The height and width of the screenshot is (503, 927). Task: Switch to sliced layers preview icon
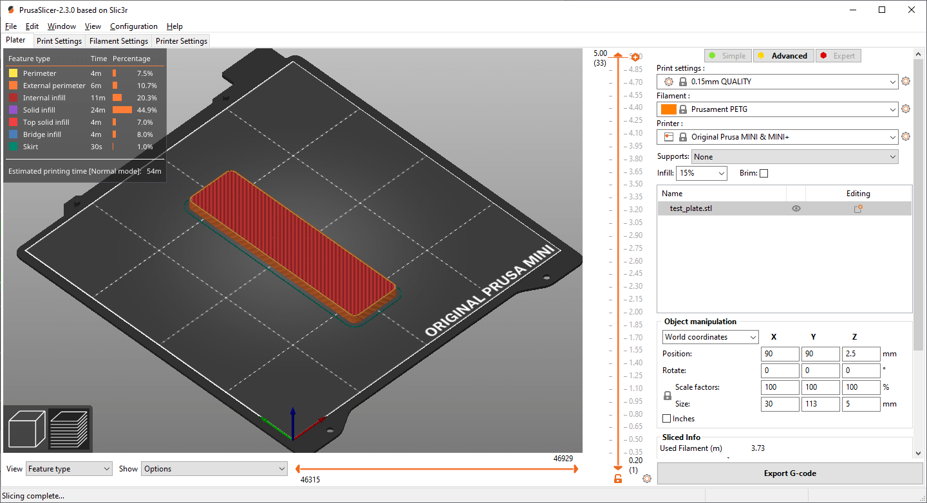tap(69, 428)
